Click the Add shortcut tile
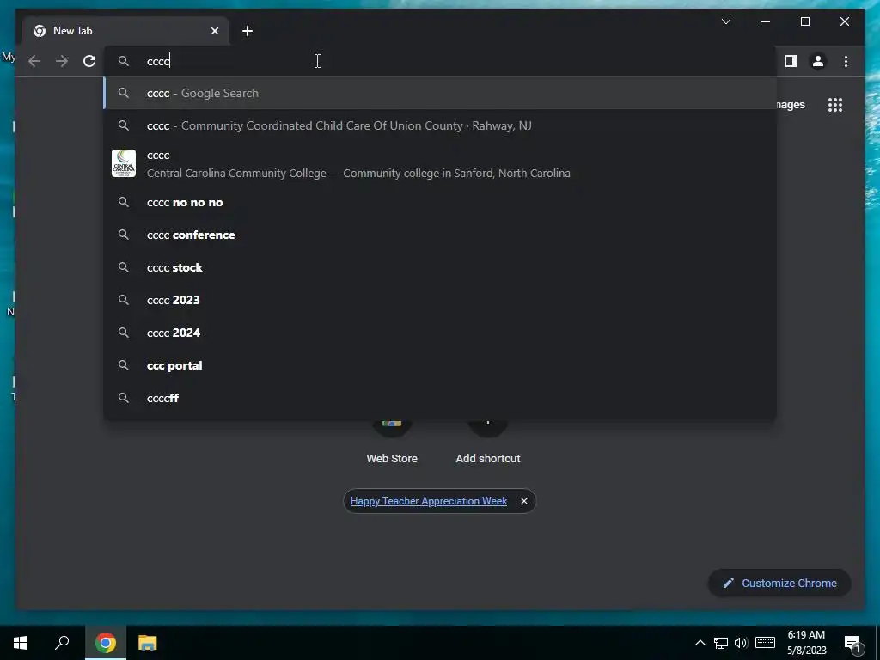The width and height of the screenshot is (880, 660). pos(488,443)
